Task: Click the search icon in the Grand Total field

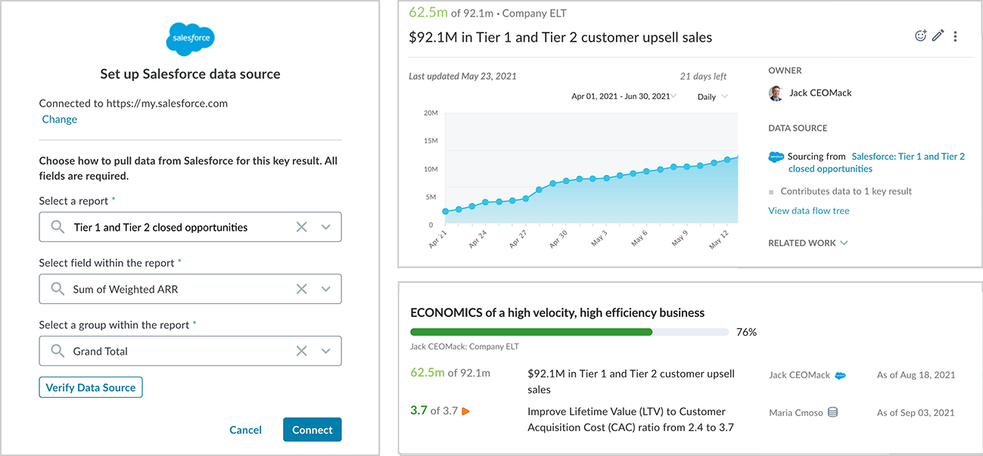Action: coord(58,351)
